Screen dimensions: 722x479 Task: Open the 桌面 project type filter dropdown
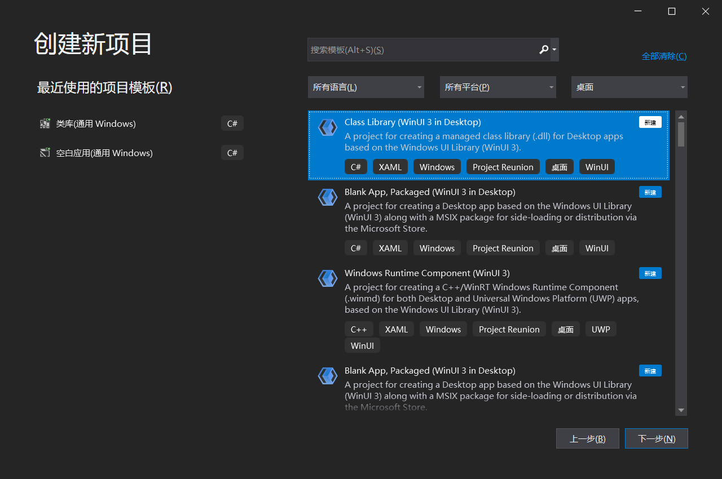pos(629,87)
